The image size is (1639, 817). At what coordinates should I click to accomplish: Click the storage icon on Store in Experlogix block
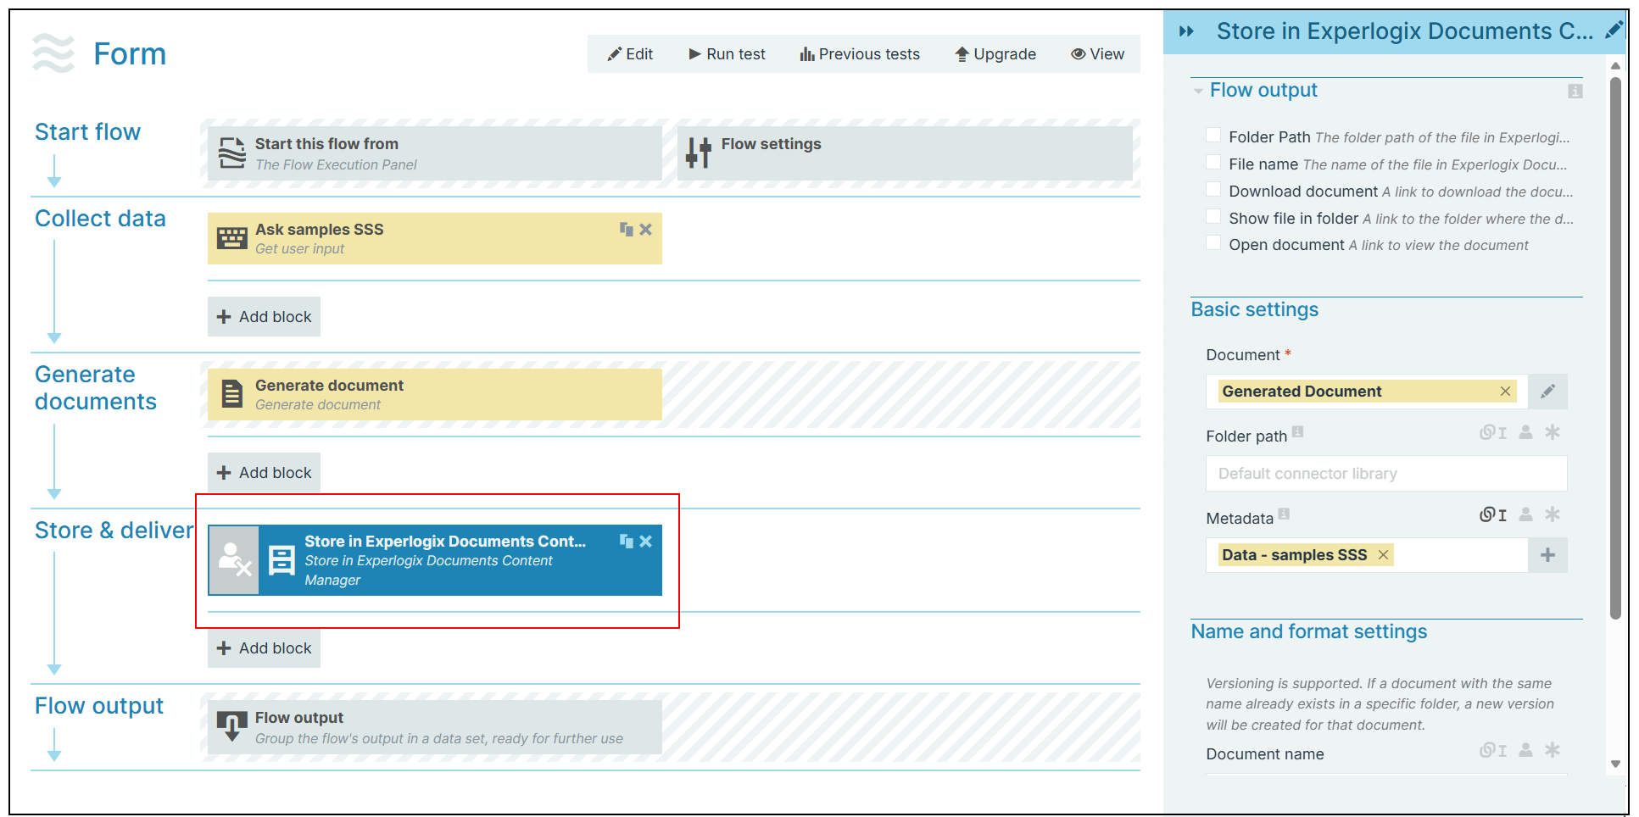click(x=281, y=560)
